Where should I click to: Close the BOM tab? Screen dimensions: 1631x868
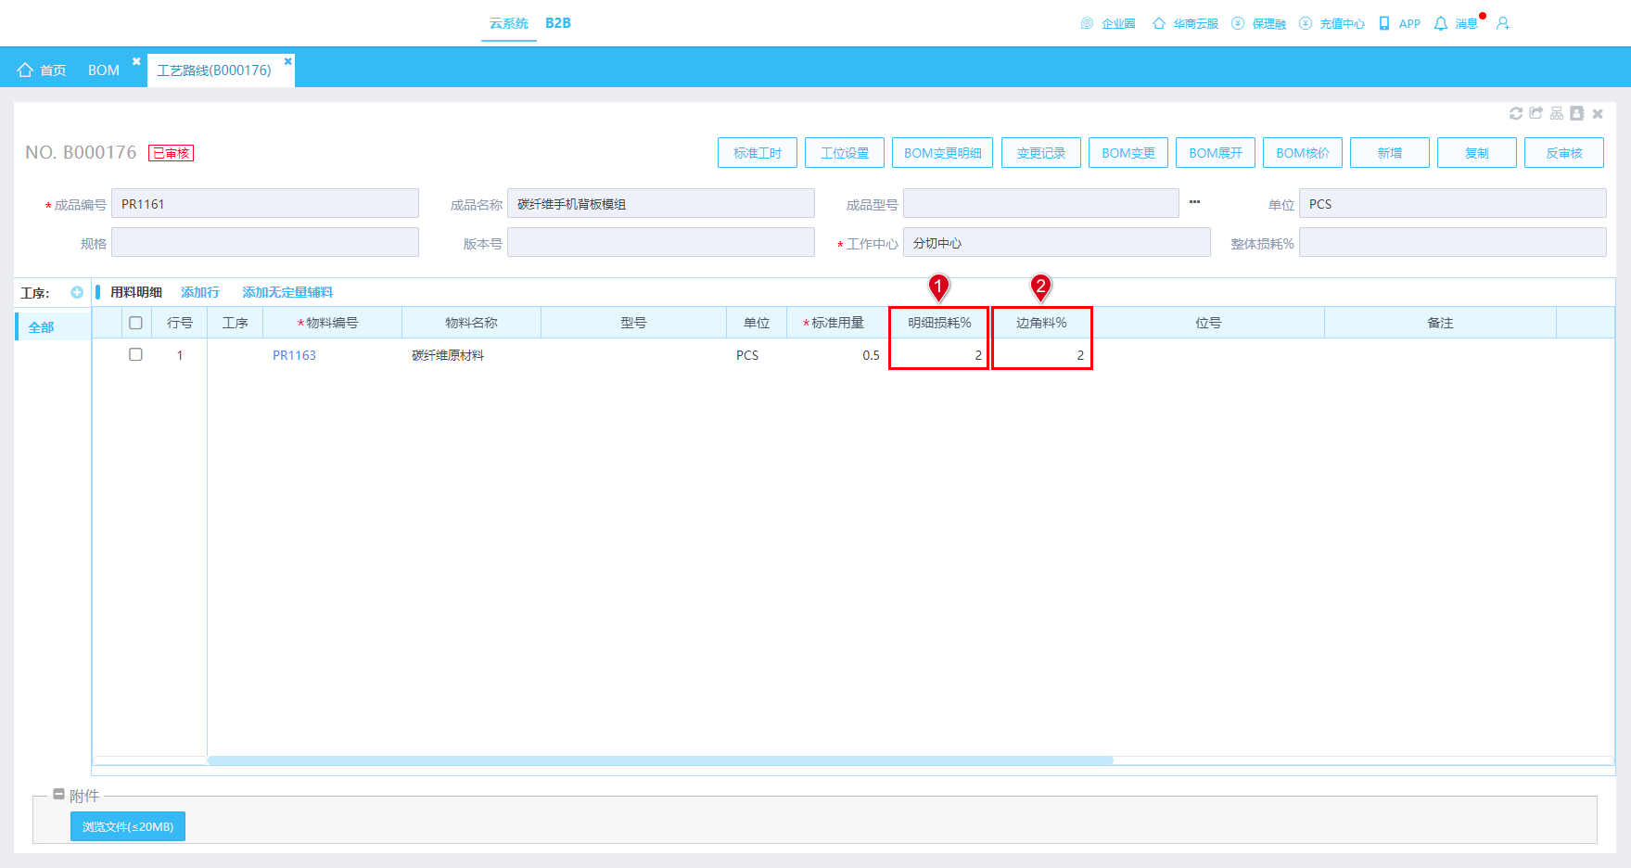[x=136, y=61]
